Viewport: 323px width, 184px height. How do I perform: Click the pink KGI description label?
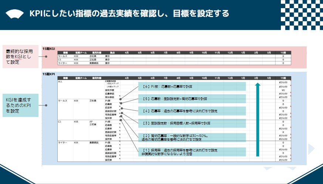tap(20, 57)
